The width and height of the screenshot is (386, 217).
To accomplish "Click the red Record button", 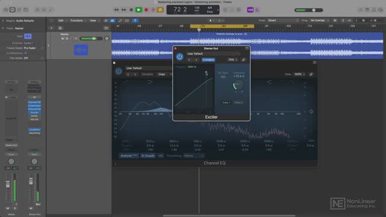I will (146, 10).
